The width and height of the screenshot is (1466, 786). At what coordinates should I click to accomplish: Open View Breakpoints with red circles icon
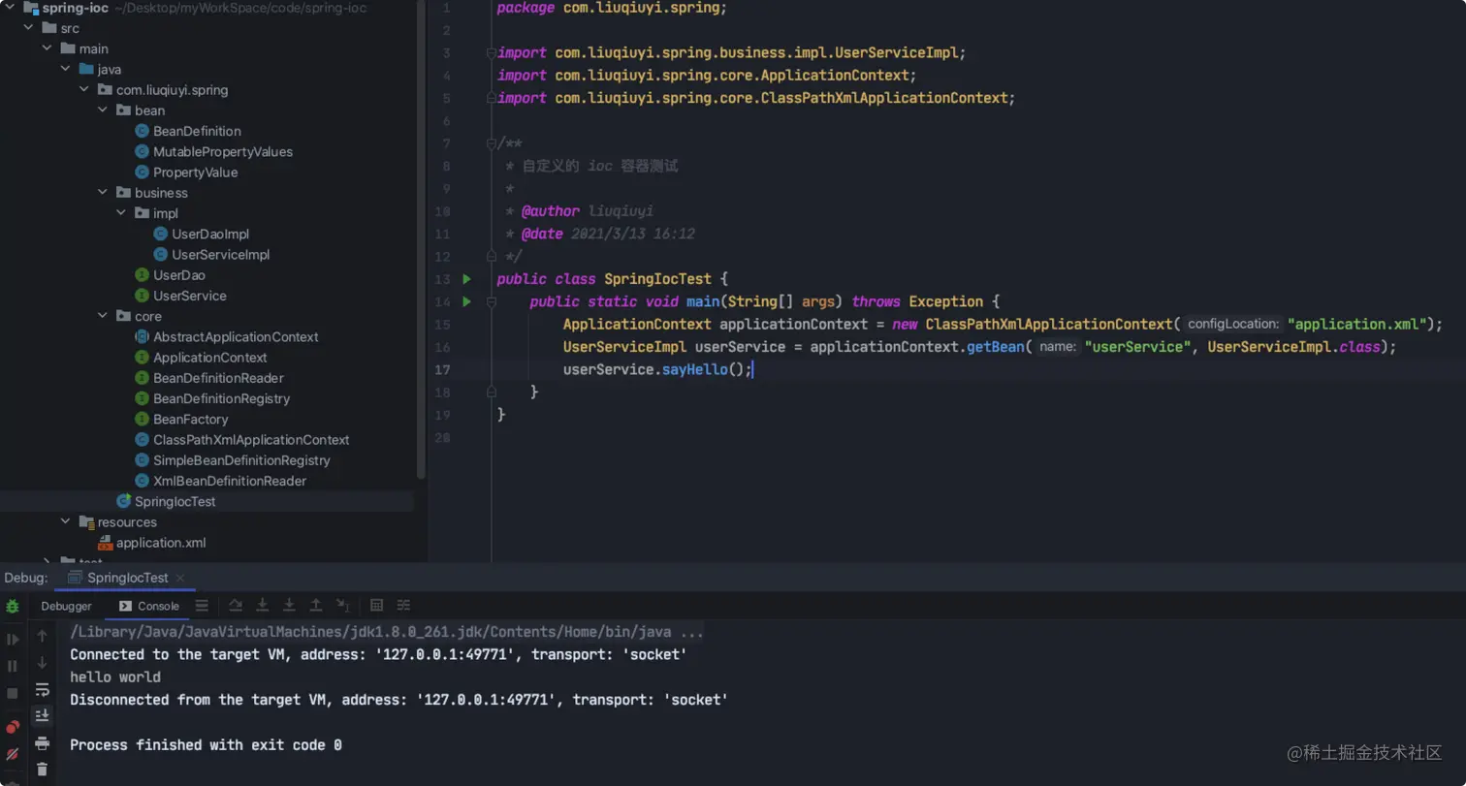point(13,726)
